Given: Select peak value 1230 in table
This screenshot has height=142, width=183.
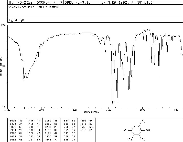Looking at the screenshot, I should (x=48, y=124).
